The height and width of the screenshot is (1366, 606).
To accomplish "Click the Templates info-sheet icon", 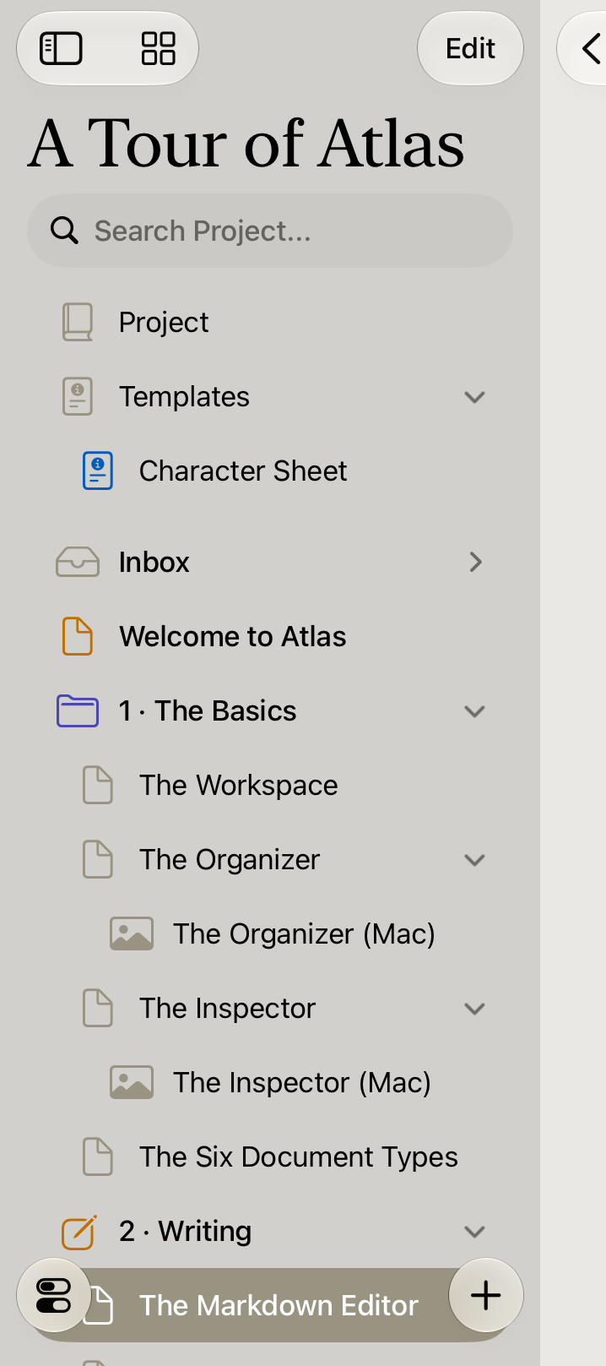I will coord(78,396).
